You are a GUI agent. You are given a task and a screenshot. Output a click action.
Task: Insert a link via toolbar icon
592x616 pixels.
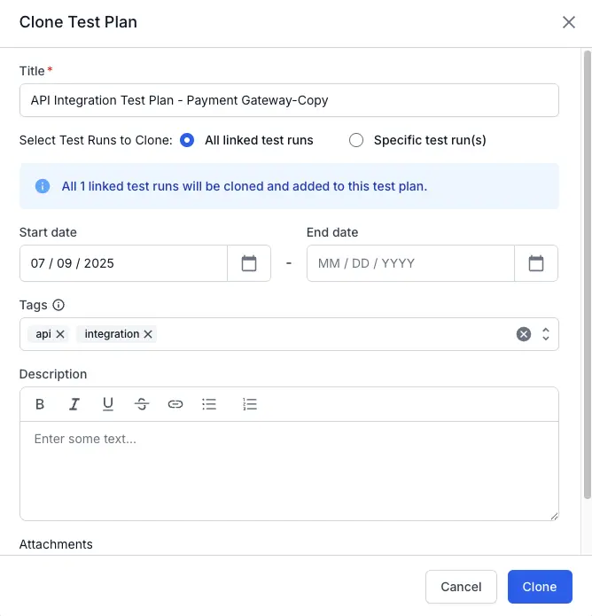pyautogui.click(x=175, y=404)
